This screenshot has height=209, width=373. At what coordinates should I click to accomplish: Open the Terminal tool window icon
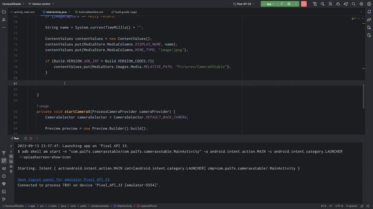(x=4, y=192)
